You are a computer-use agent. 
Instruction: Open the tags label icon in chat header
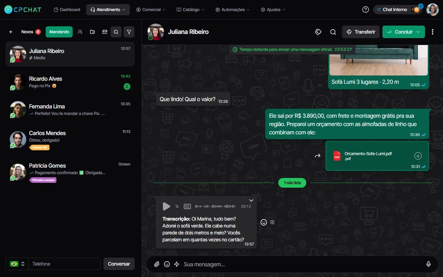click(x=318, y=32)
